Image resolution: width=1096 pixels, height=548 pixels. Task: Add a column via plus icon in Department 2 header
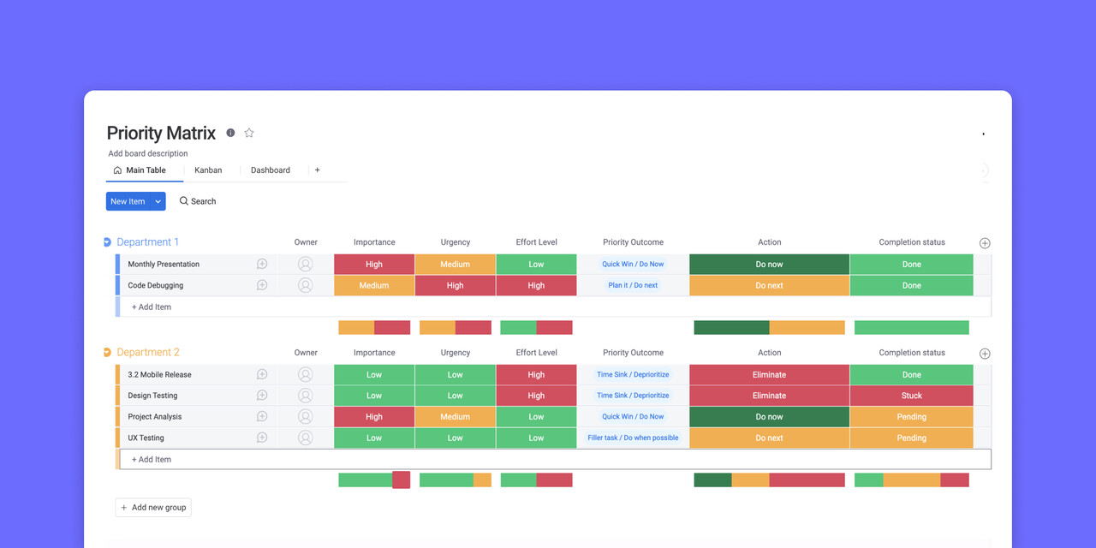coord(985,353)
